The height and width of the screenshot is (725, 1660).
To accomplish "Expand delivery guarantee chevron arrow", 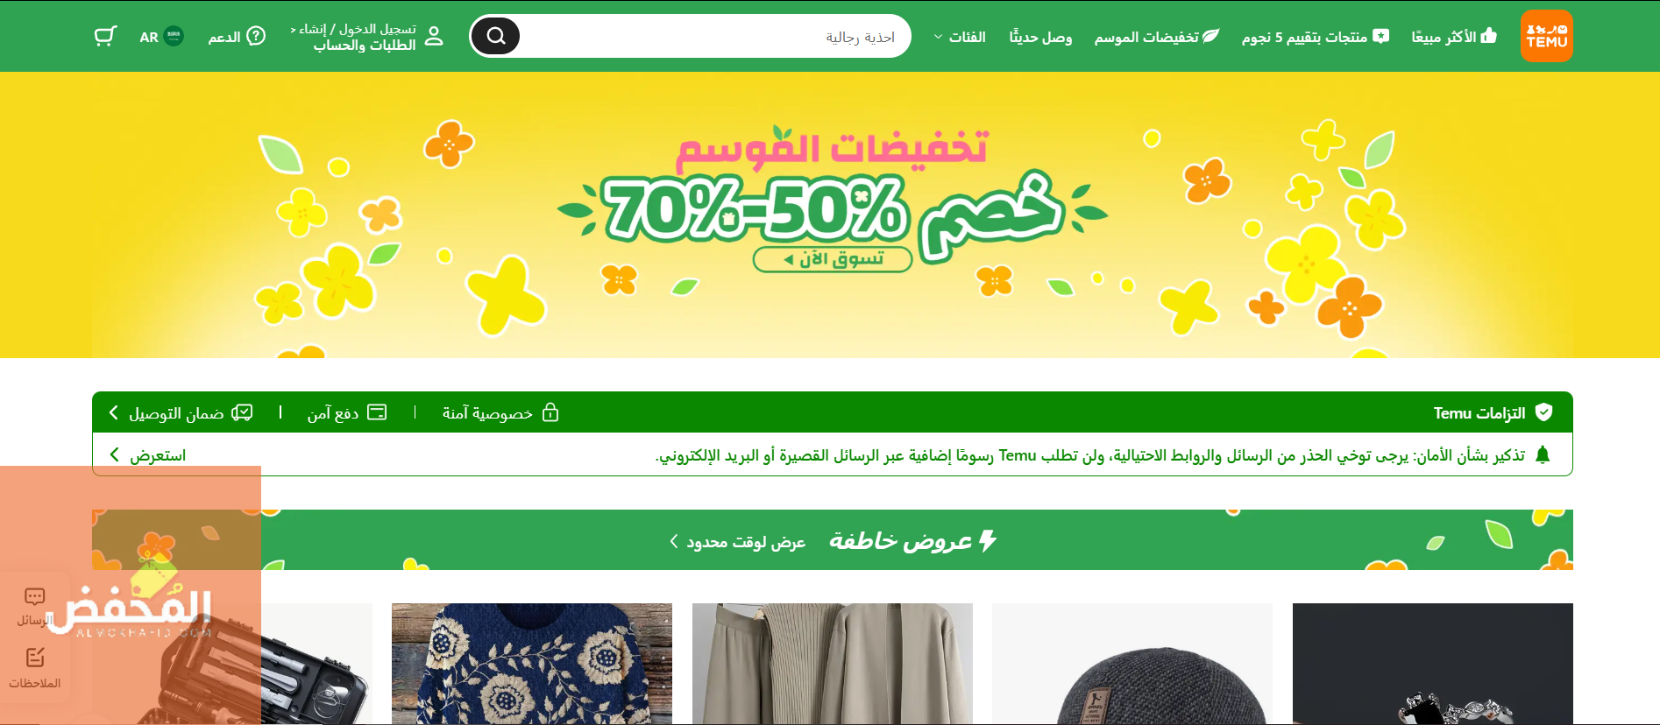I will coord(113,412).
